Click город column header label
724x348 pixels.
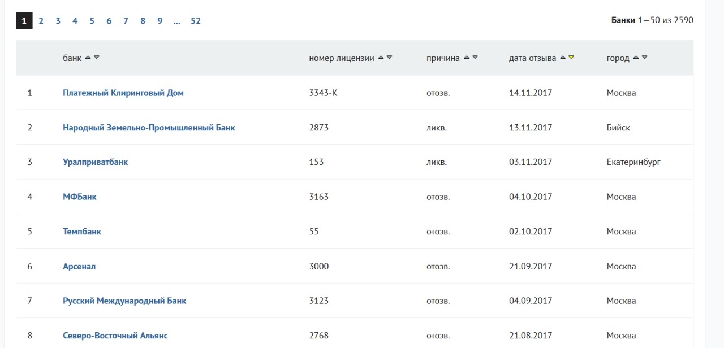click(618, 58)
